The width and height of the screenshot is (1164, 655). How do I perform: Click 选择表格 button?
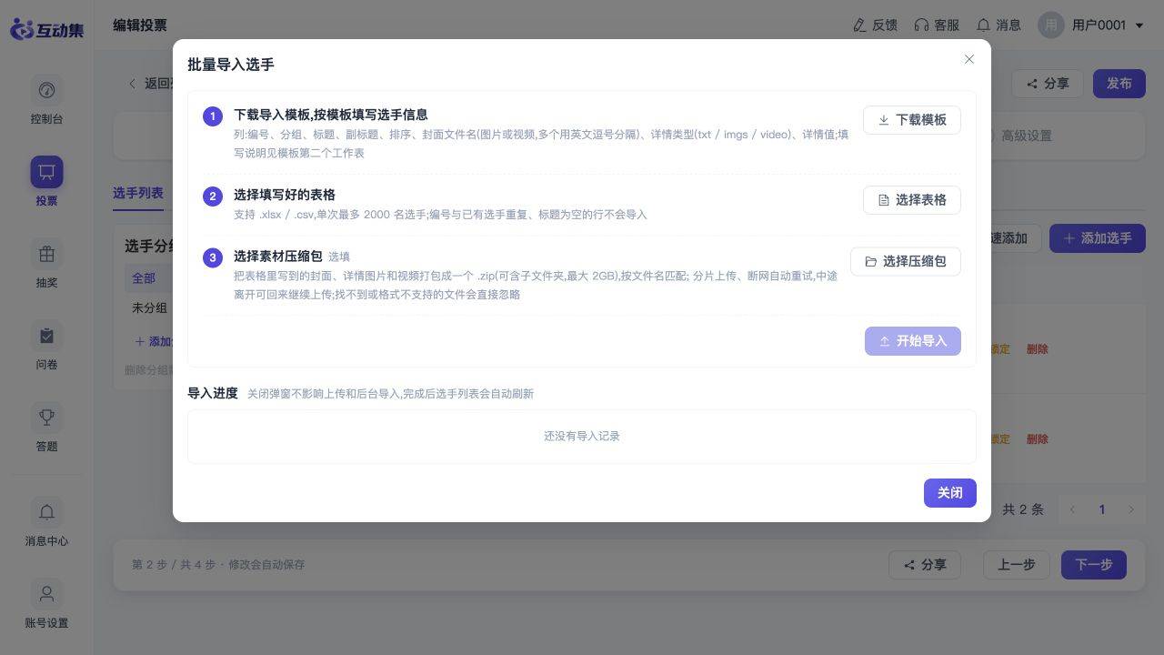pos(912,200)
